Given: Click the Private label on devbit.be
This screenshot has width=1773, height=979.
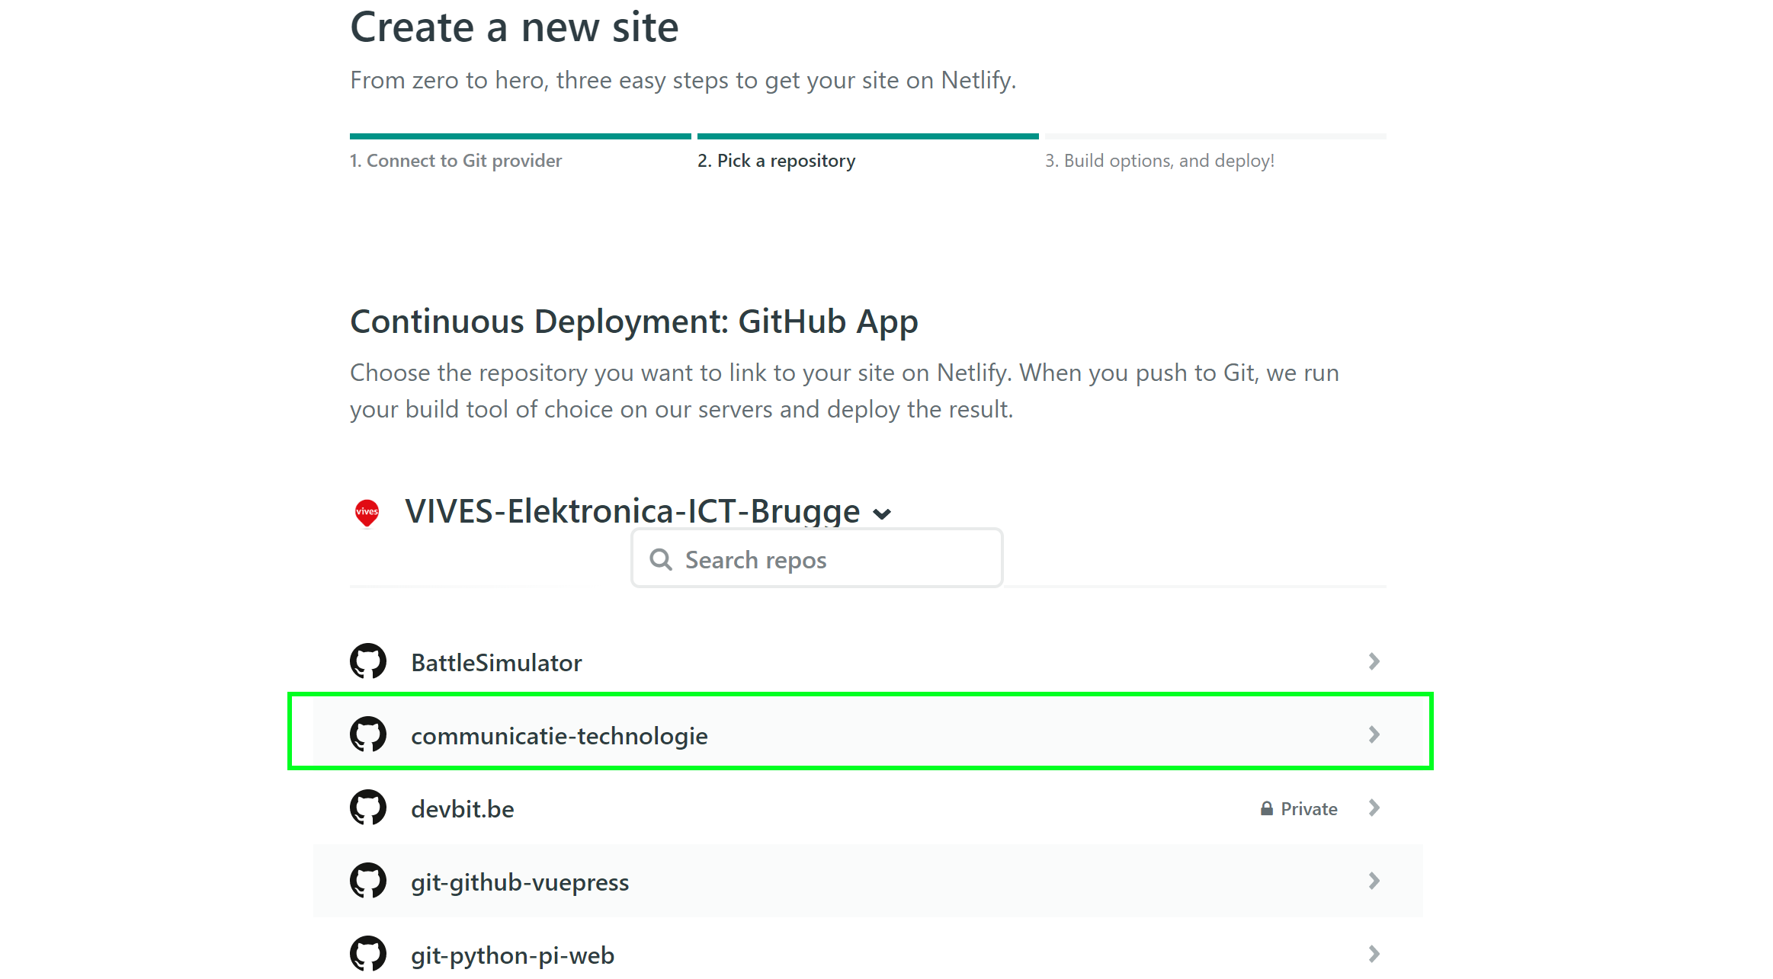Looking at the screenshot, I should (x=1309, y=809).
